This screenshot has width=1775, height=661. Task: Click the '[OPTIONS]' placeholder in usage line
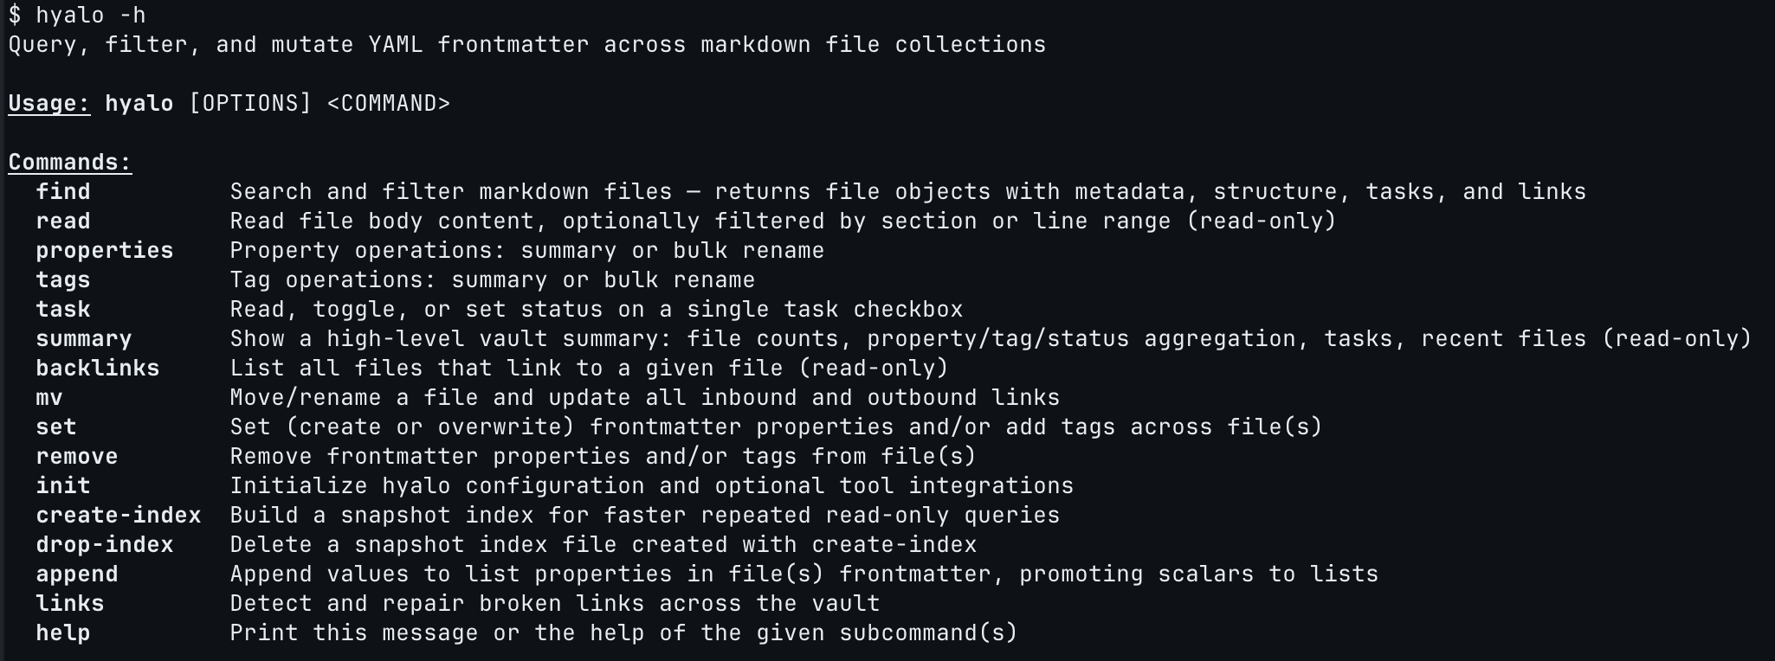[250, 104]
